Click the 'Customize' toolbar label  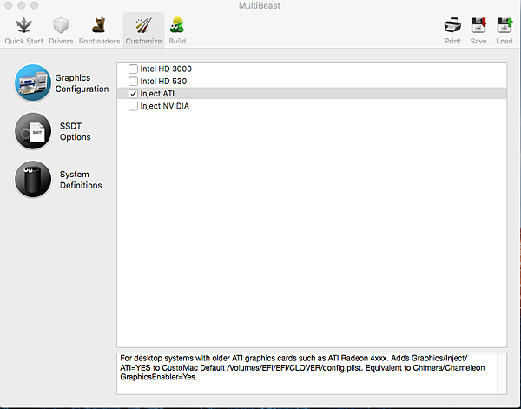coord(143,41)
